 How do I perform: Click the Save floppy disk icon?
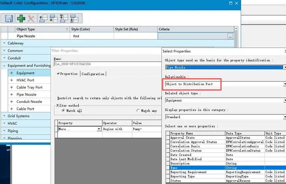tap(9, 19)
